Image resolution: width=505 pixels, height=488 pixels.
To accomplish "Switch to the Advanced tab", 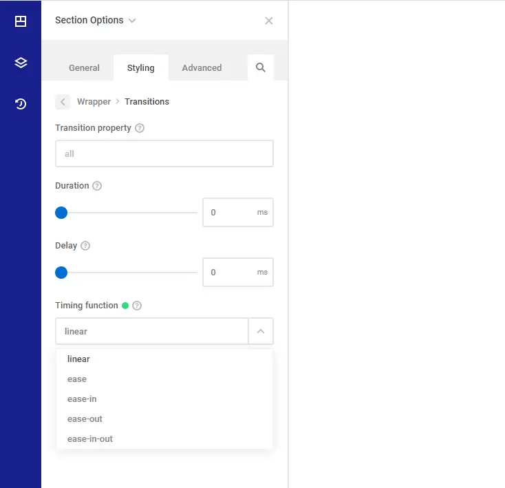I will 202,67.
